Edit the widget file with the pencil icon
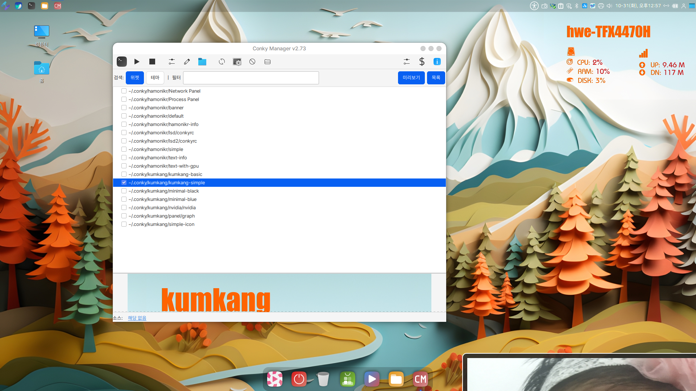 tap(187, 62)
